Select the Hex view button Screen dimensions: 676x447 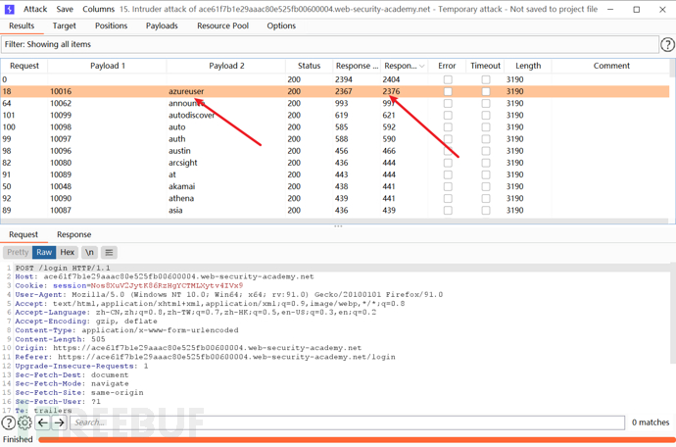[x=67, y=252]
